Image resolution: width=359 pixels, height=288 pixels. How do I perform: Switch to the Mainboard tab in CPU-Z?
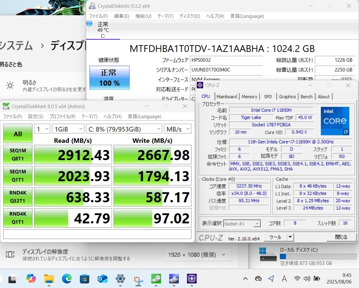pos(227,97)
